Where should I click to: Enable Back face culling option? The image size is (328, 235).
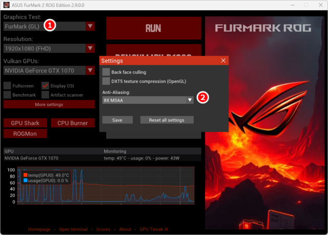[x=106, y=72]
